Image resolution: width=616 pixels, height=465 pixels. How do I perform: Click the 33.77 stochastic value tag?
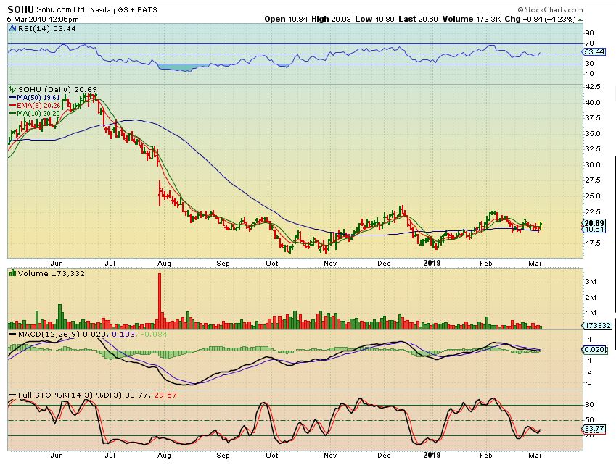[x=594, y=429]
